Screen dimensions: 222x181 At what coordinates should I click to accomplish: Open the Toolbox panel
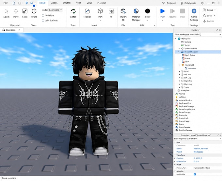click(87, 13)
